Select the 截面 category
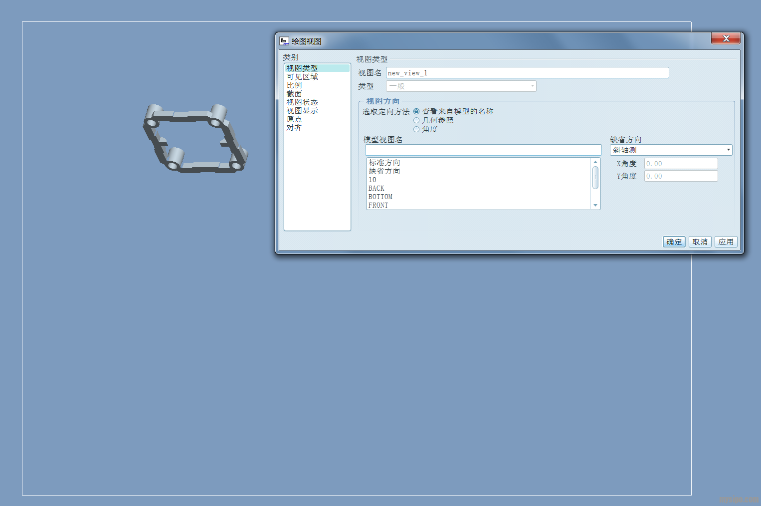This screenshot has width=761, height=506. pyautogui.click(x=294, y=94)
